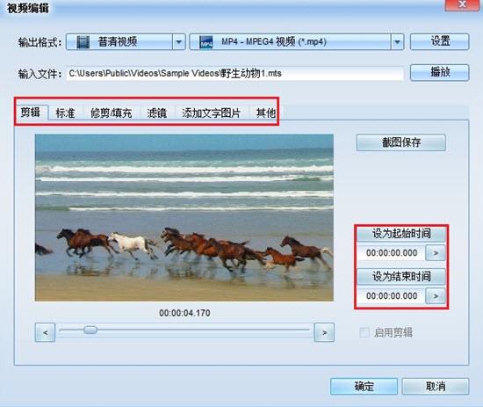Click the input file path field
Image resolution: width=483 pixels, height=407 pixels.
point(234,74)
